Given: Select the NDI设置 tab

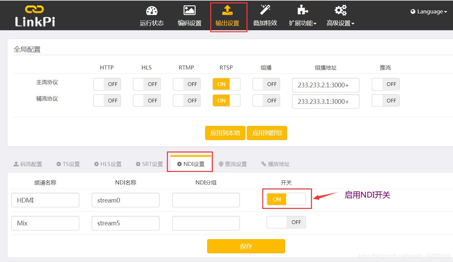Looking at the screenshot, I should 191,164.
